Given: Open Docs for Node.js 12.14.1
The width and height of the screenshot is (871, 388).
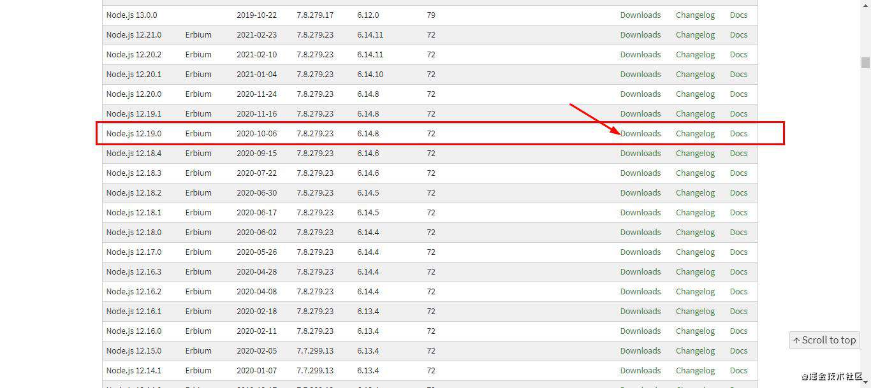Looking at the screenshot, I should click(738, 370).
